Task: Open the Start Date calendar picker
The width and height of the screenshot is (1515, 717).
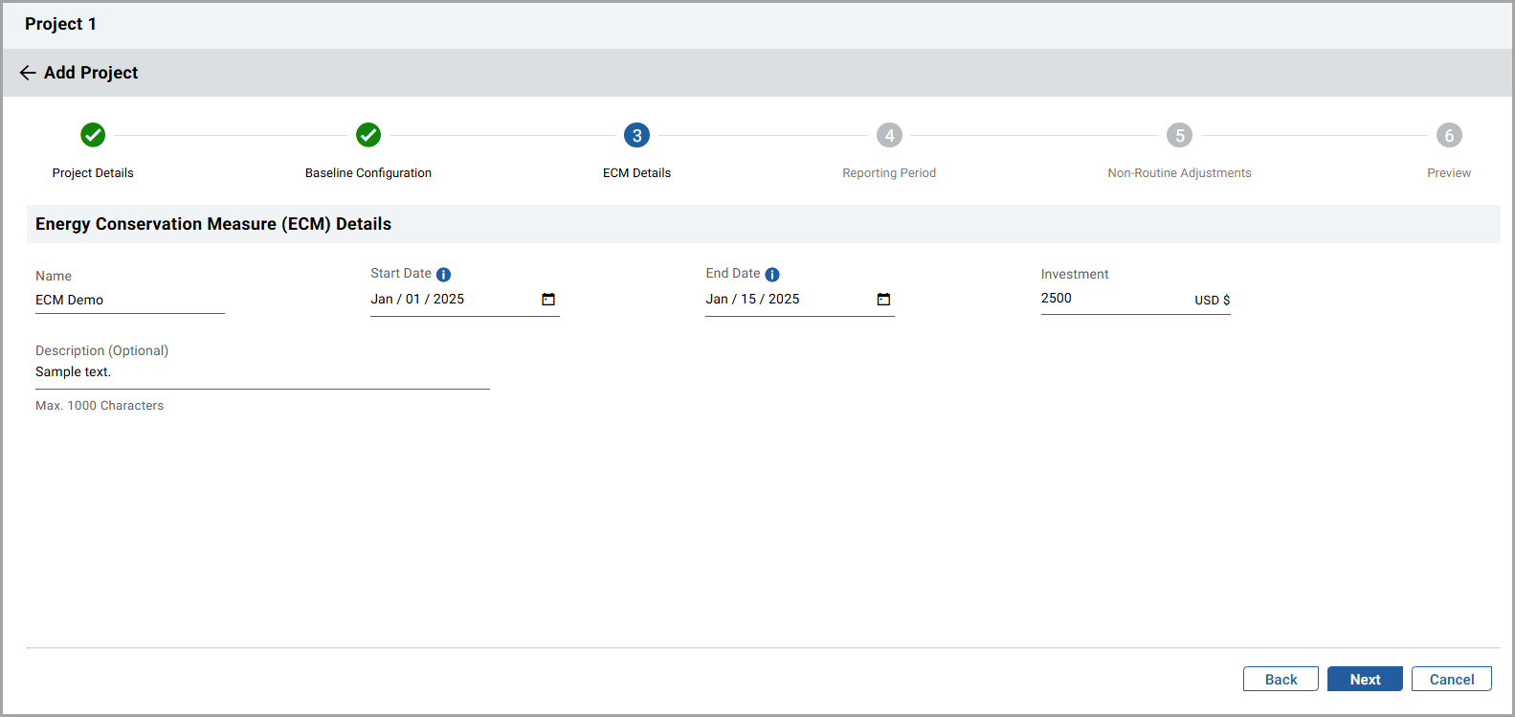Action: tap(548, 300)
